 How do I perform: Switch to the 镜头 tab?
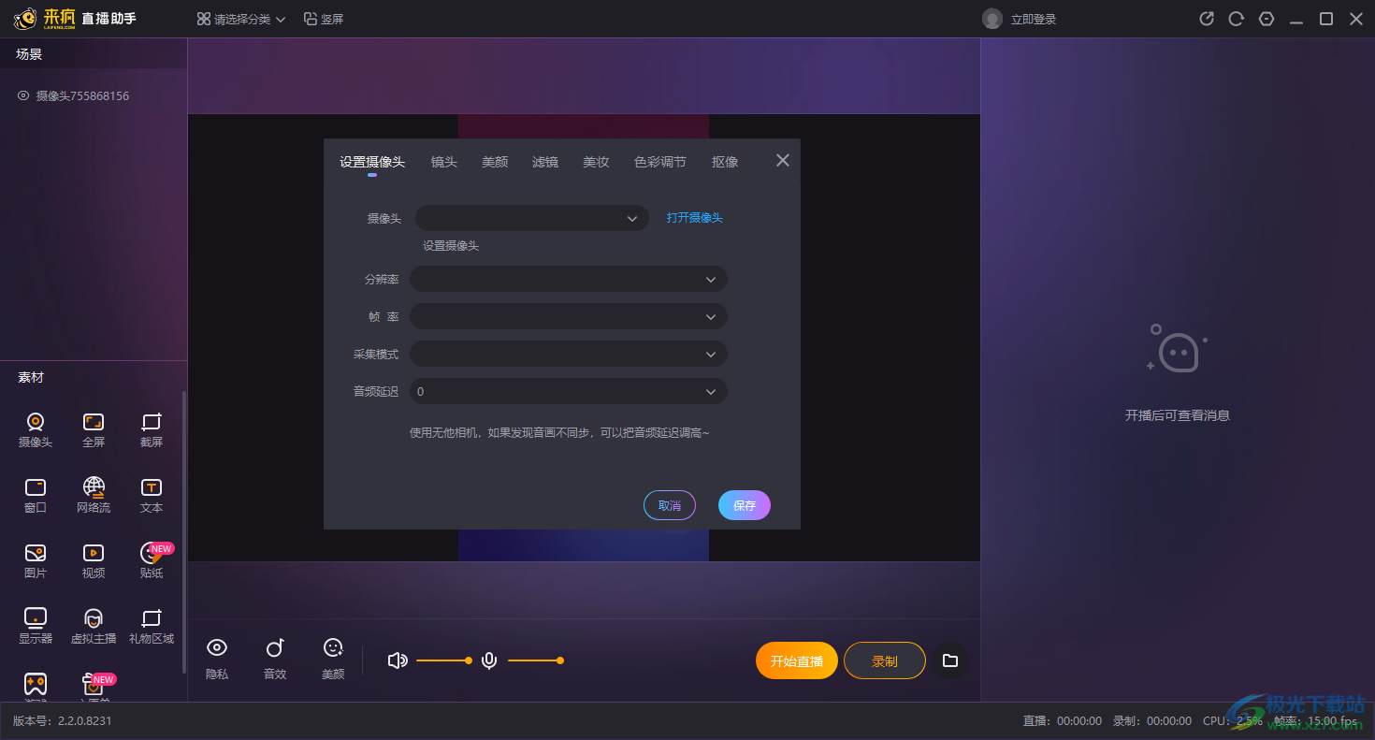tap(444, 162)
